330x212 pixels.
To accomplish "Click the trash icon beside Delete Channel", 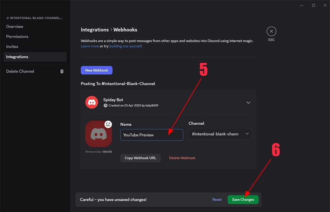I will click(62, 71).
